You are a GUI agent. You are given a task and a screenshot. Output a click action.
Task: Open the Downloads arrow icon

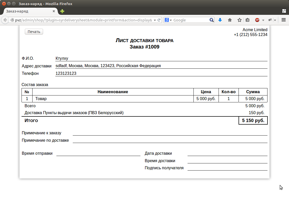220,20
